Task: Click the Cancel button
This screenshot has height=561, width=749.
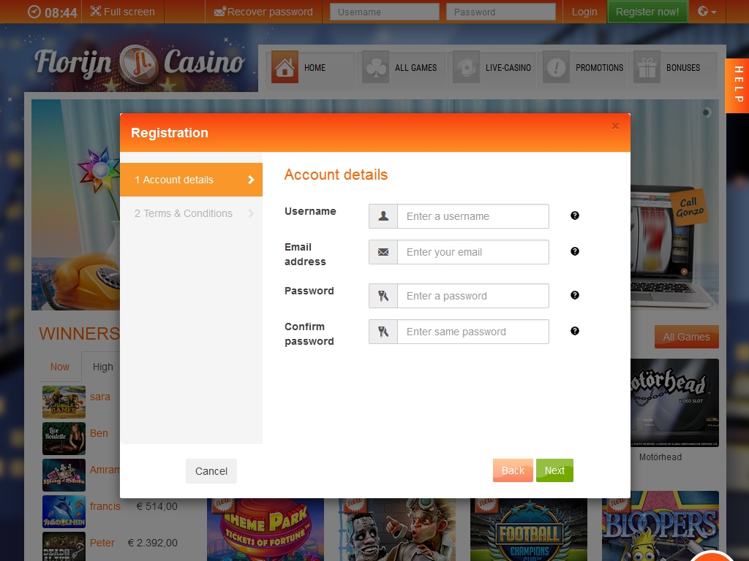Action: point(211,471)
